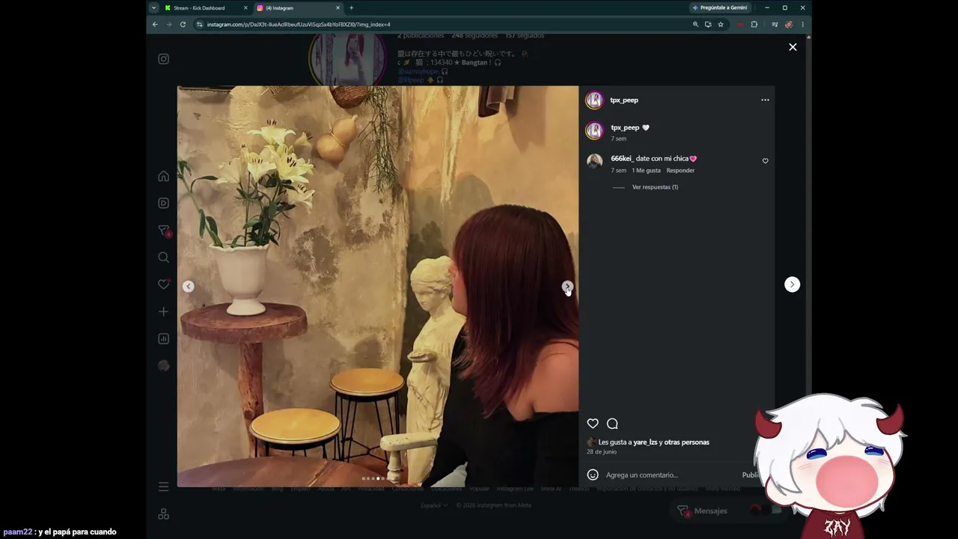
Task: Create a new post with the plus icon
Action: (x=163, y=311)
